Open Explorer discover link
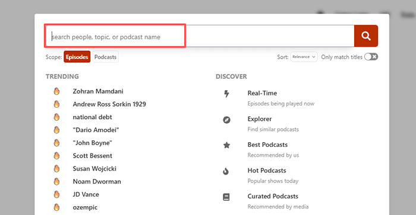416x215 pixels. click(260, 119)
